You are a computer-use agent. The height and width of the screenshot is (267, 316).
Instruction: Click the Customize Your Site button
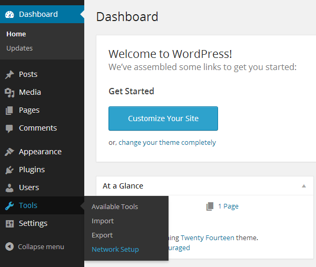pyautogui.click(x=163, y=118)
